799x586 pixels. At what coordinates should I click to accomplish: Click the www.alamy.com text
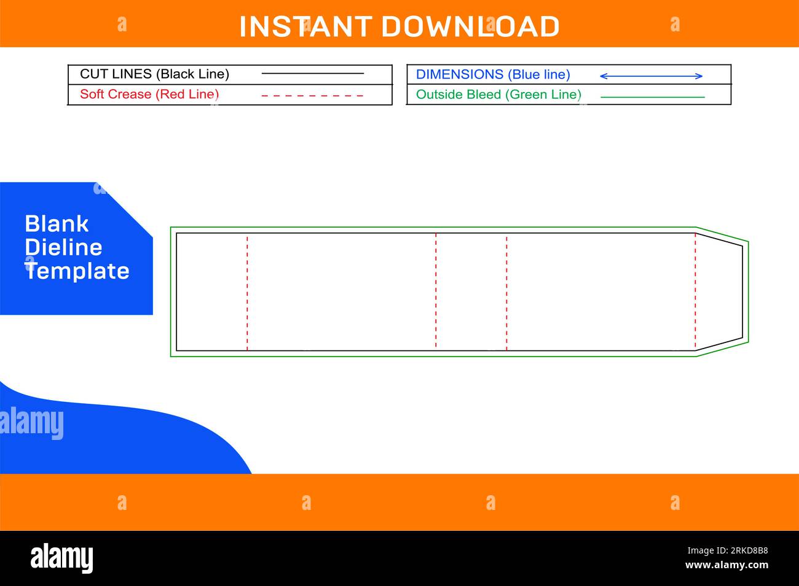[726, 565]
